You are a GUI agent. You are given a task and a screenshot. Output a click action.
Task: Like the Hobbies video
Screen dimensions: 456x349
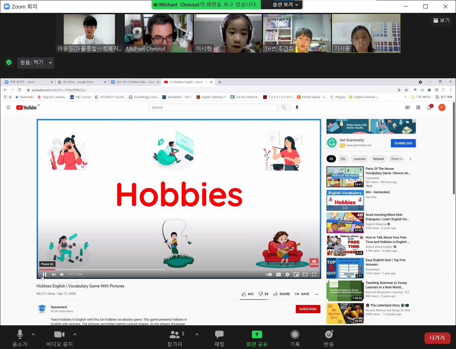pyautogui.click(x=244, y=294)
